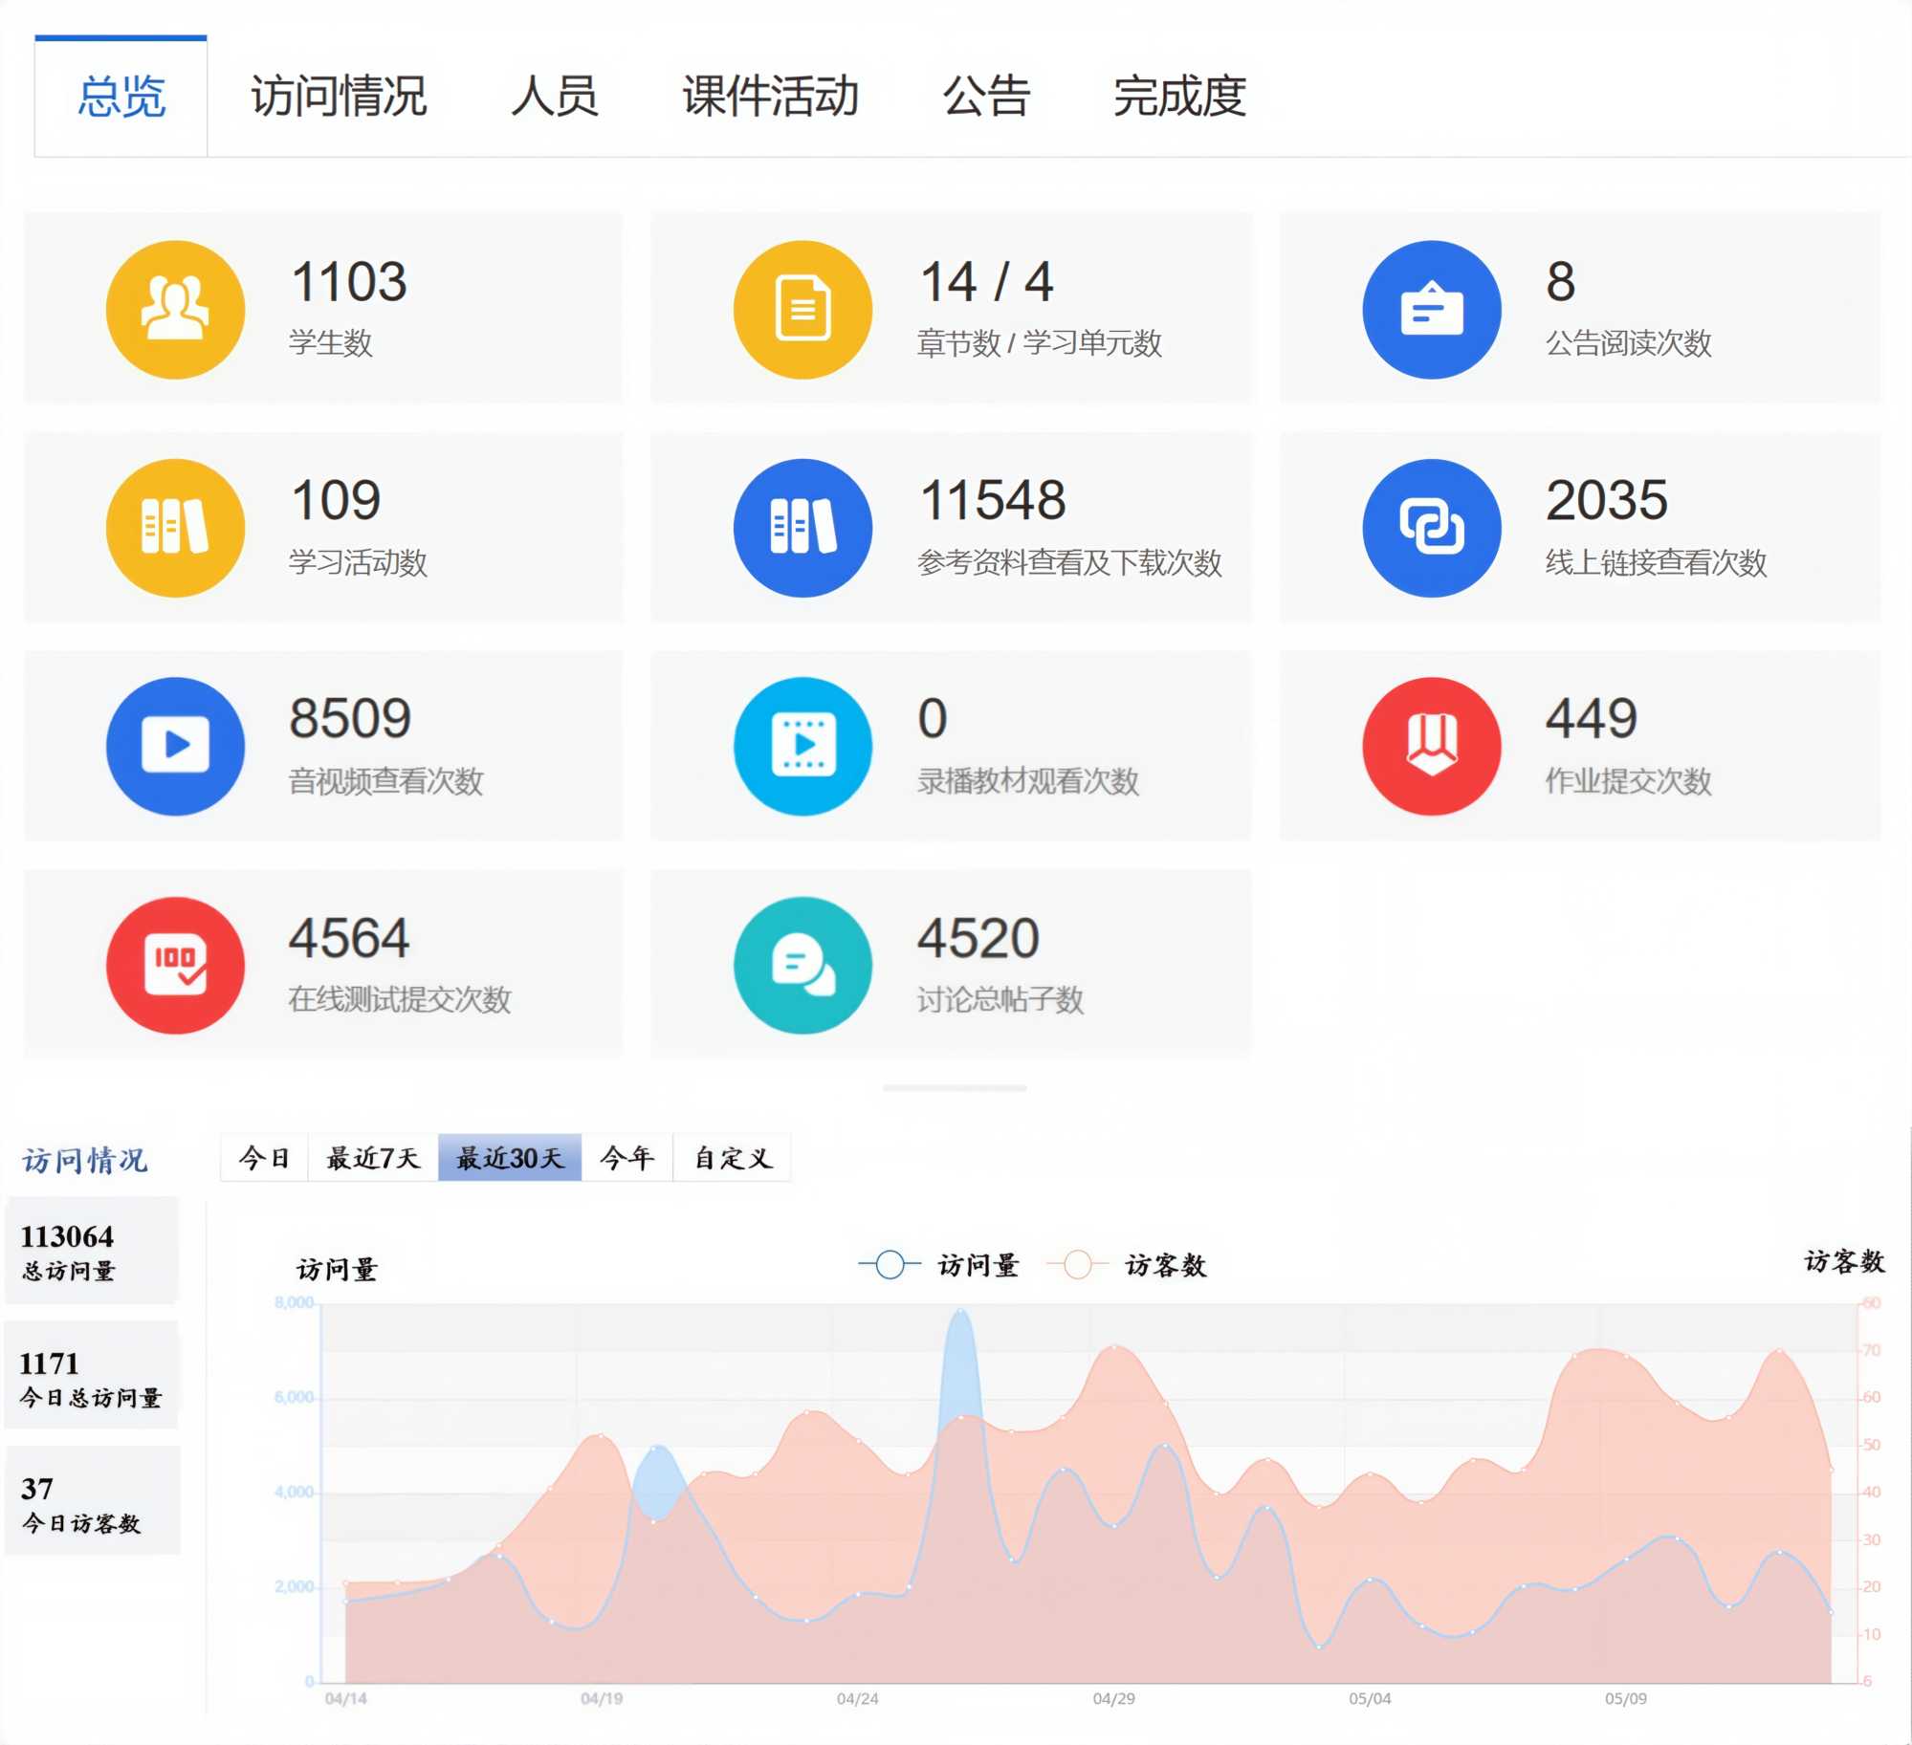
Task: Click the 今日 range button
Action: pos(264,1158)
